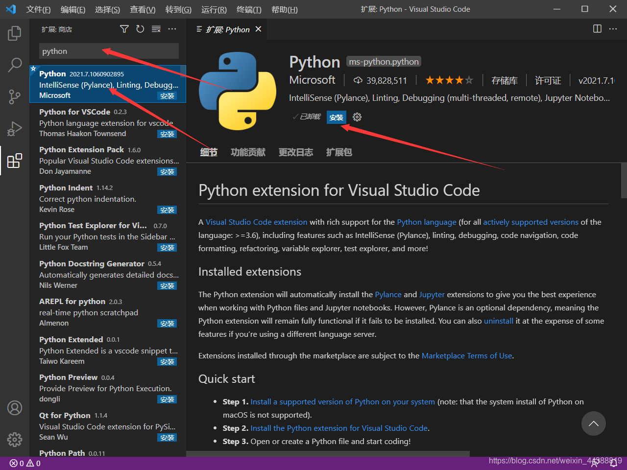View the star rating of Python extension
Screen dimensions: 627x470
pos(449,80)
